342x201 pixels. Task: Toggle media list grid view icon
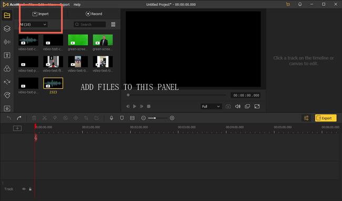point(113,24)
